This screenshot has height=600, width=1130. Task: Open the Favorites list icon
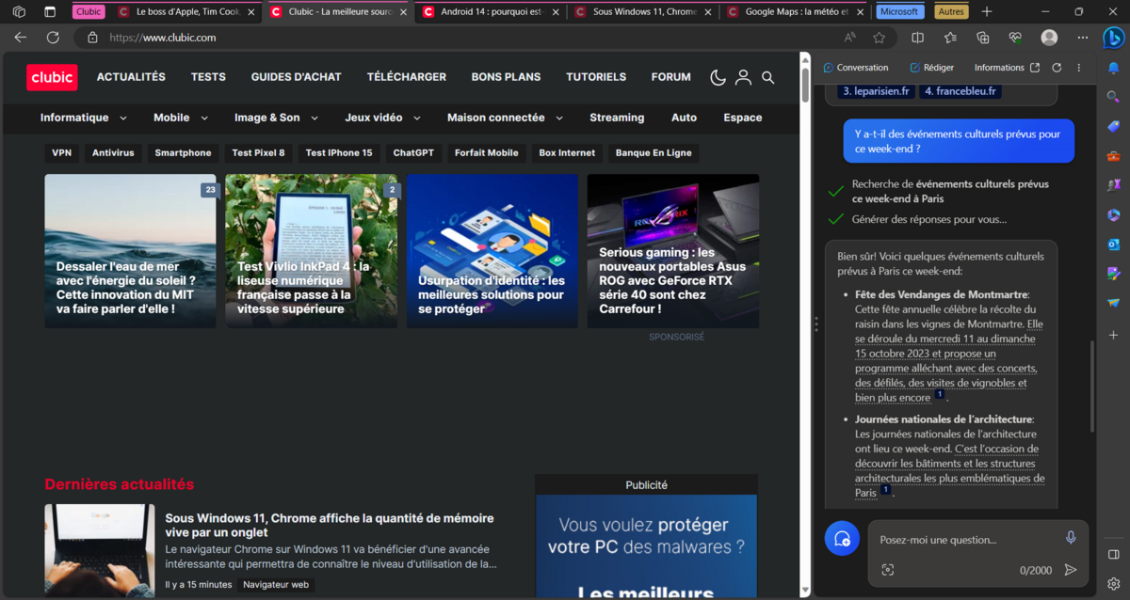coord(950,38)
